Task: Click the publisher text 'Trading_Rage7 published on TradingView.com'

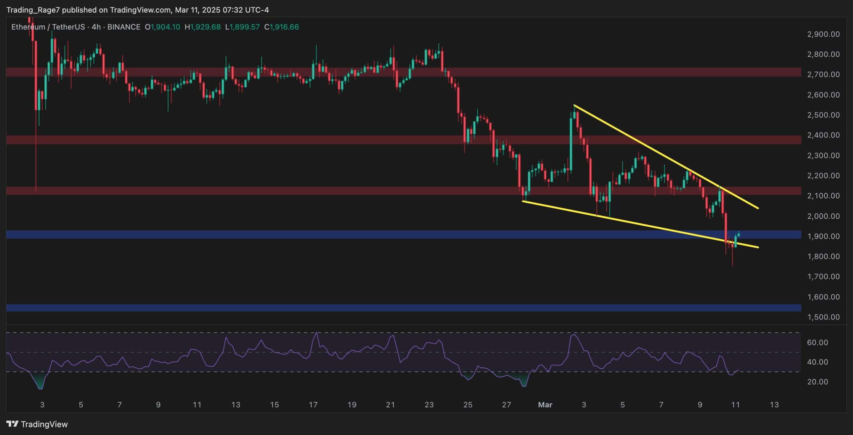Action: click(x=89, y=10)
